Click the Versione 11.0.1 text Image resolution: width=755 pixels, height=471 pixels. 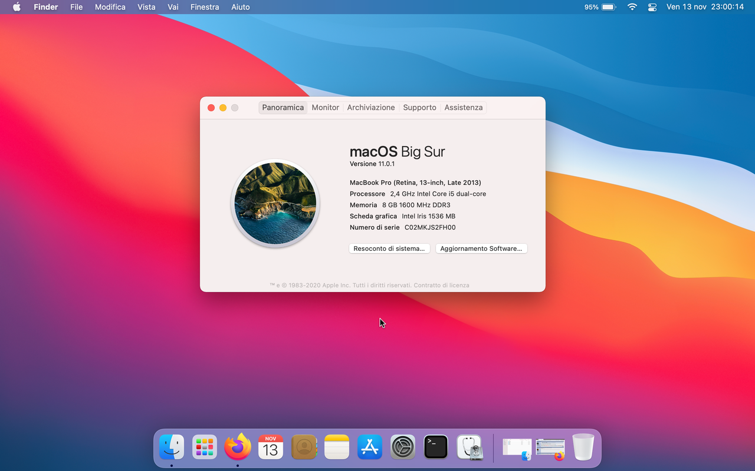click(x=372, y=164)
